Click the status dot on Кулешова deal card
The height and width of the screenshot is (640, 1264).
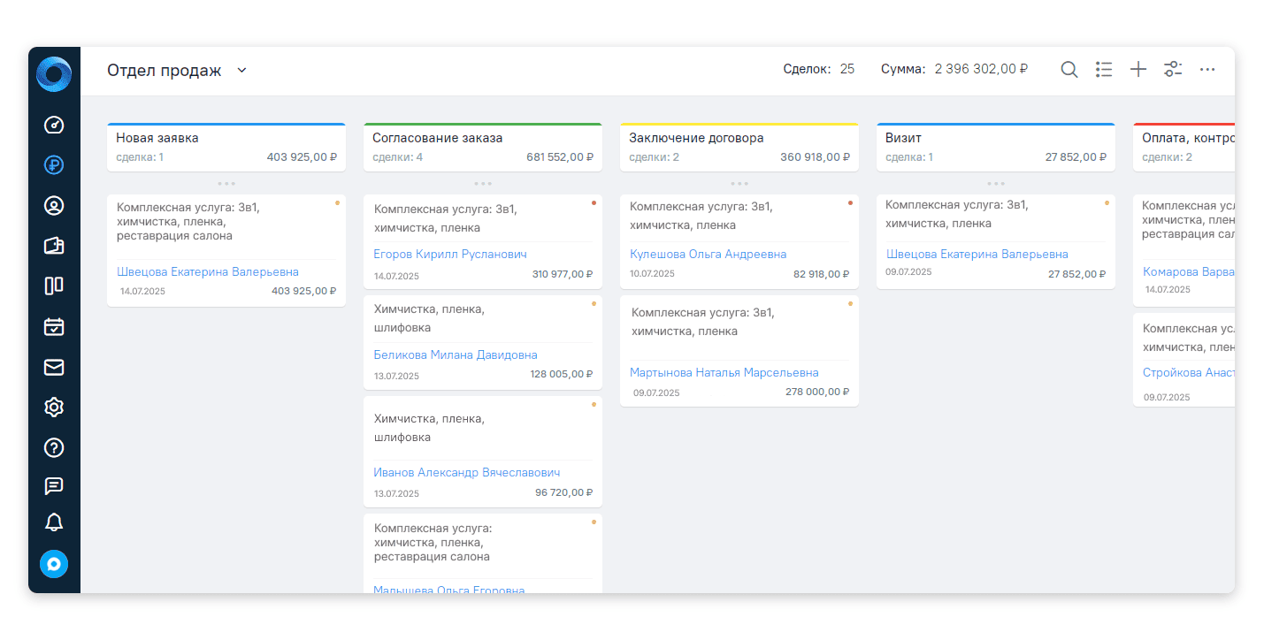click(x=850, y=203)
